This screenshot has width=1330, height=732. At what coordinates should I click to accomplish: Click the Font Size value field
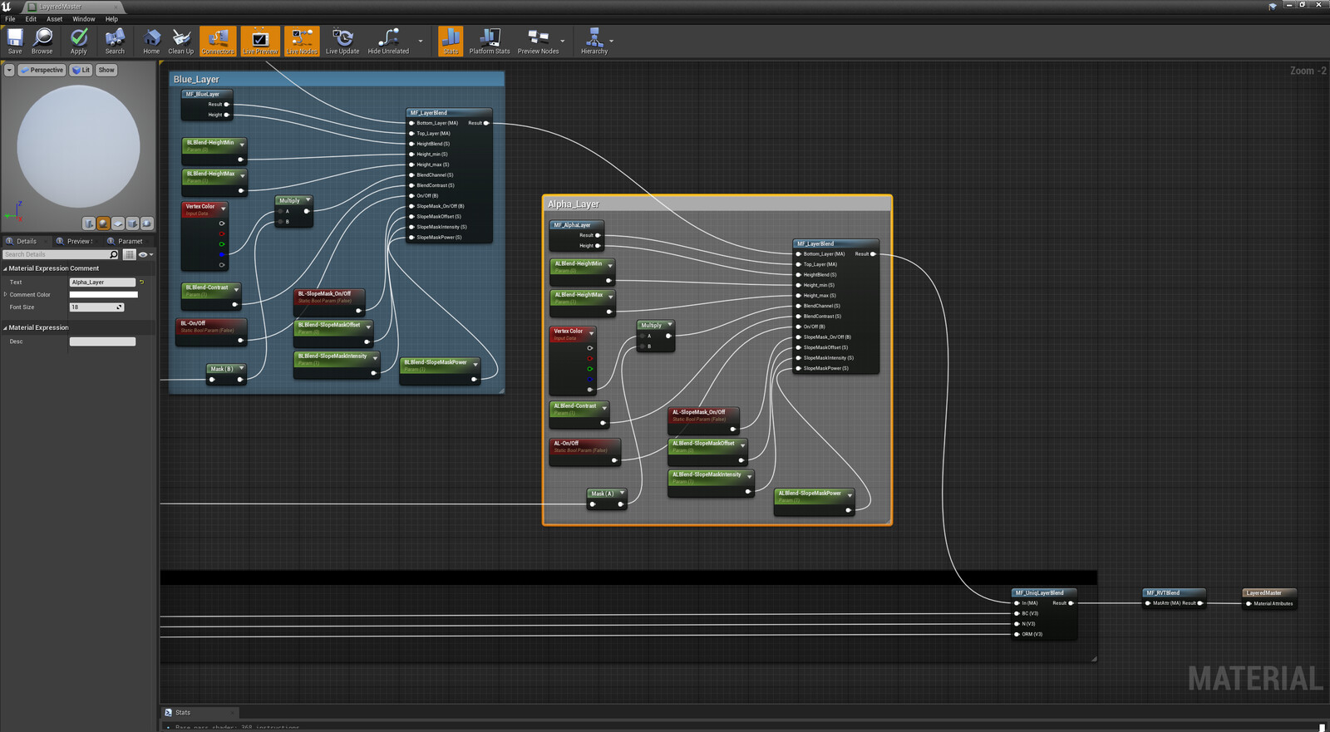click(x=96, y=307)
